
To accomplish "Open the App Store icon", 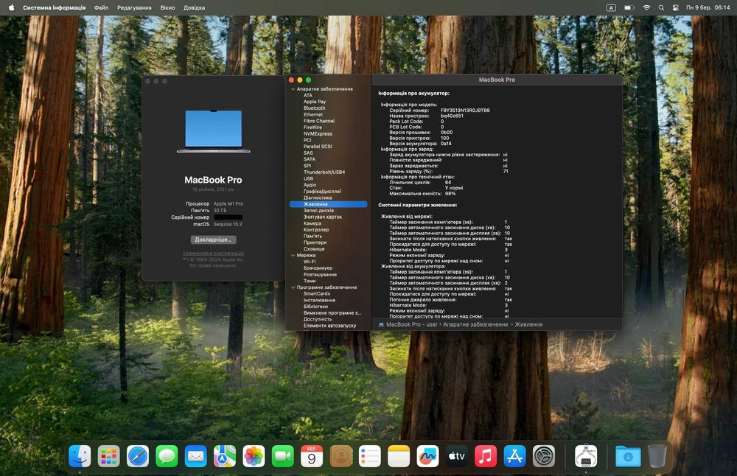I will 514,456.
